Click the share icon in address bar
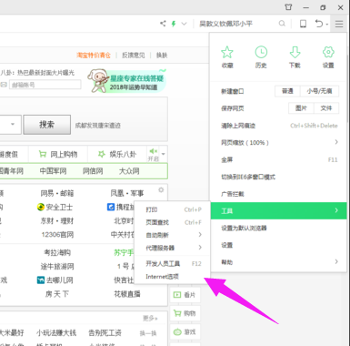 163,24
